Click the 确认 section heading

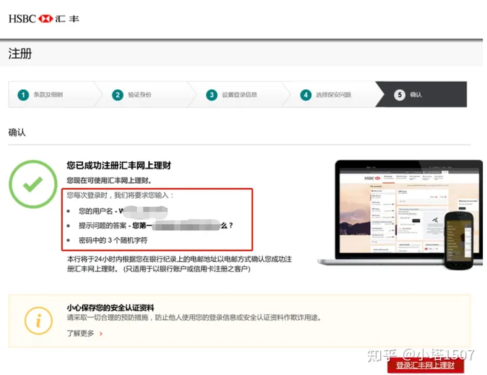tap(17, 132)
